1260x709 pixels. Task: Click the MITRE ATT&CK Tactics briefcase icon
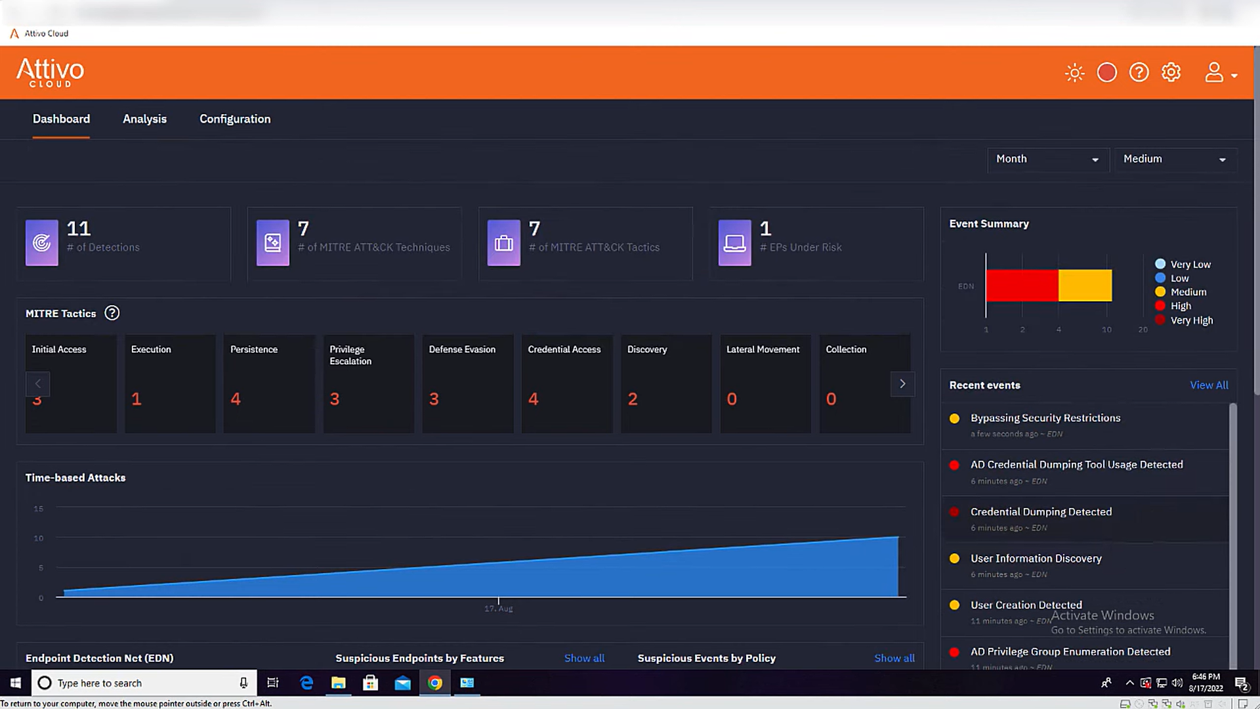coord(503,243)
